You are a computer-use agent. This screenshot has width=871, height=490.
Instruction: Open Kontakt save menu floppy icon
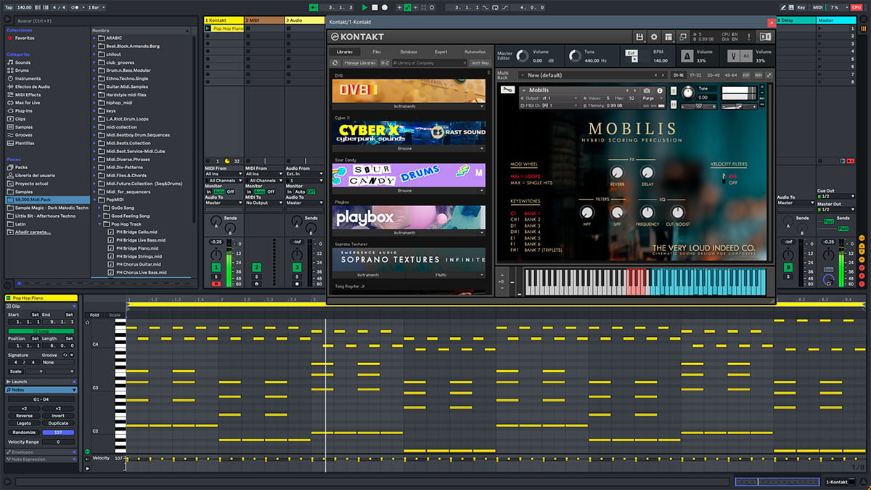click(x=639, y=36)
